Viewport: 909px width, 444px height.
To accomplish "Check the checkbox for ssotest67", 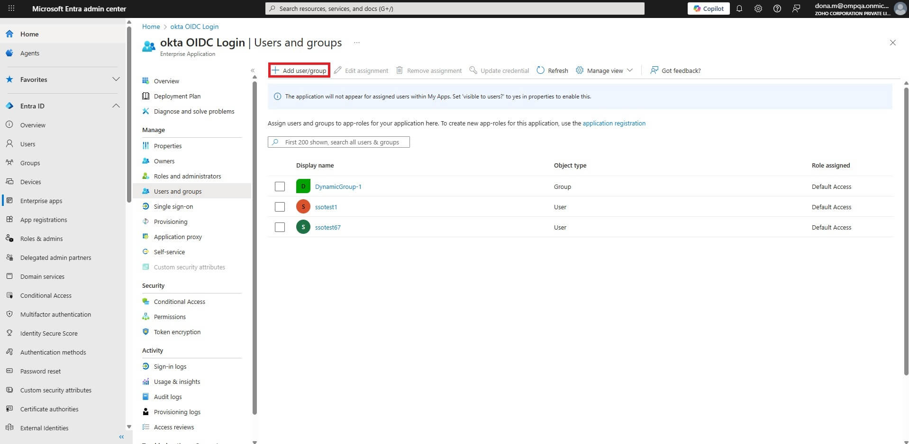I will click(280, 227).
